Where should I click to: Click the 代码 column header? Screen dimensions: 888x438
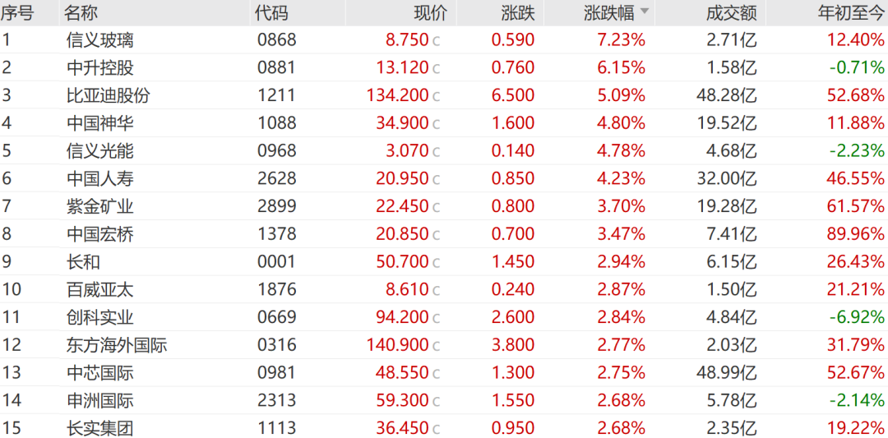coord(272,12)
